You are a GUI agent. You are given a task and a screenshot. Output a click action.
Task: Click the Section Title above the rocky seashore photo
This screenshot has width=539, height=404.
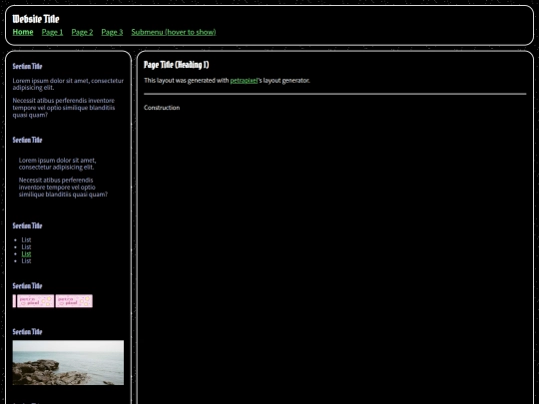[x=27, y=332]
